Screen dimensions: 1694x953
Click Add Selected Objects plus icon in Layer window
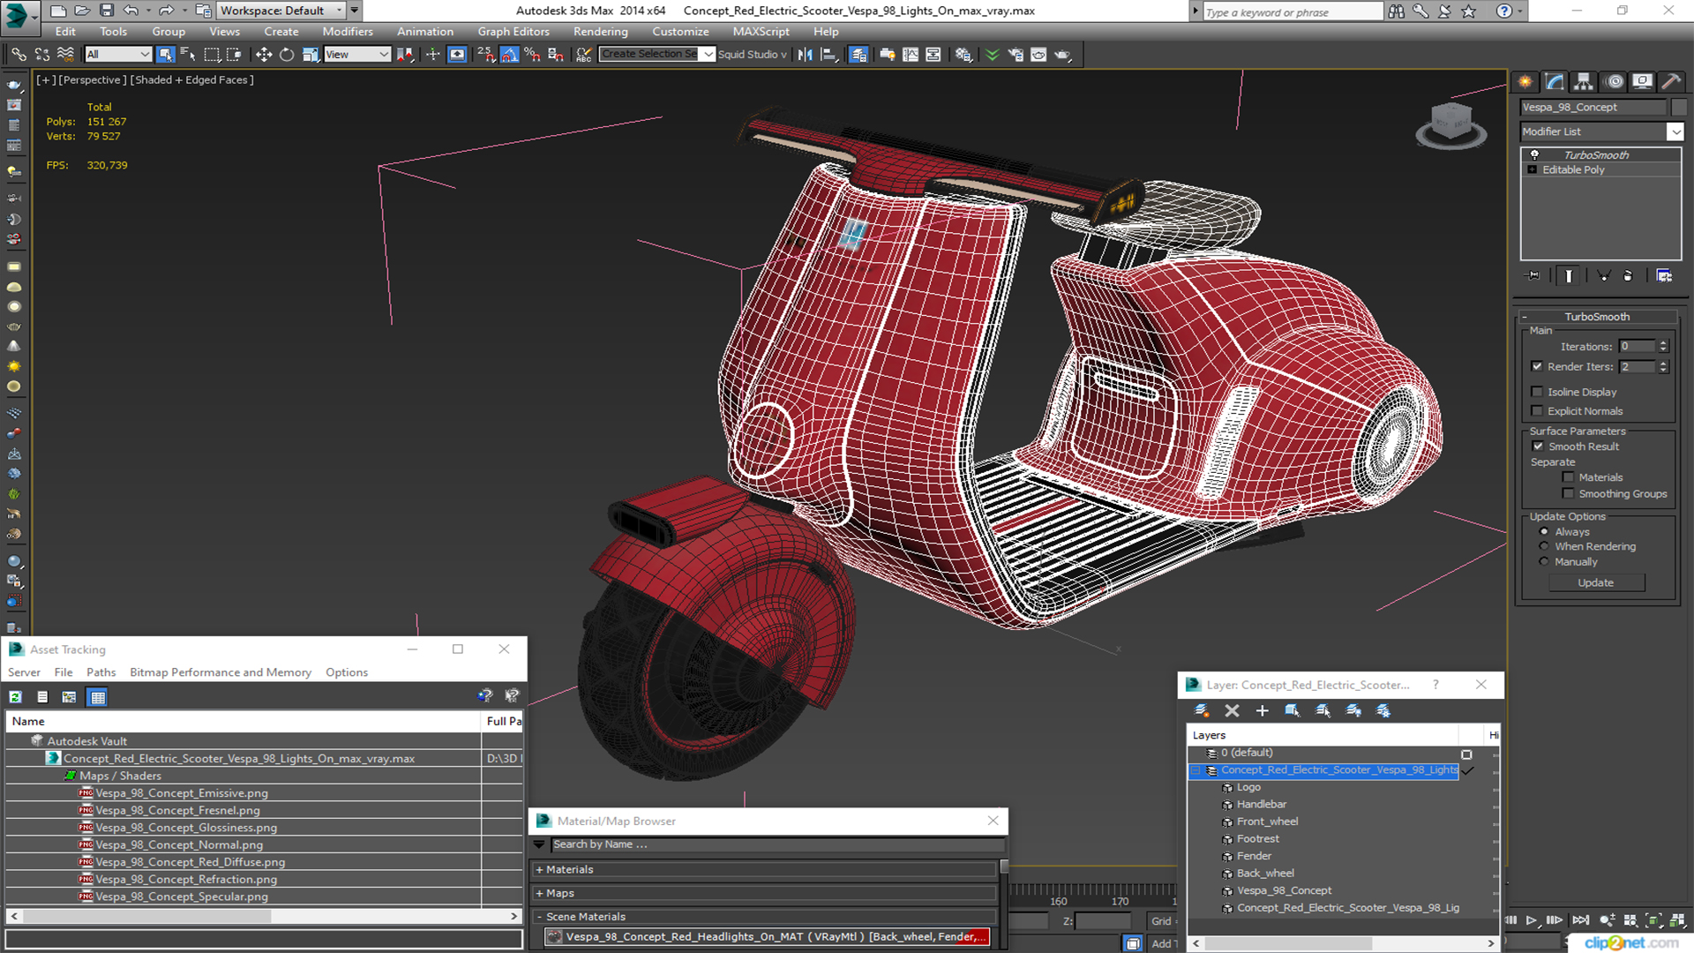pos(1262,710)
